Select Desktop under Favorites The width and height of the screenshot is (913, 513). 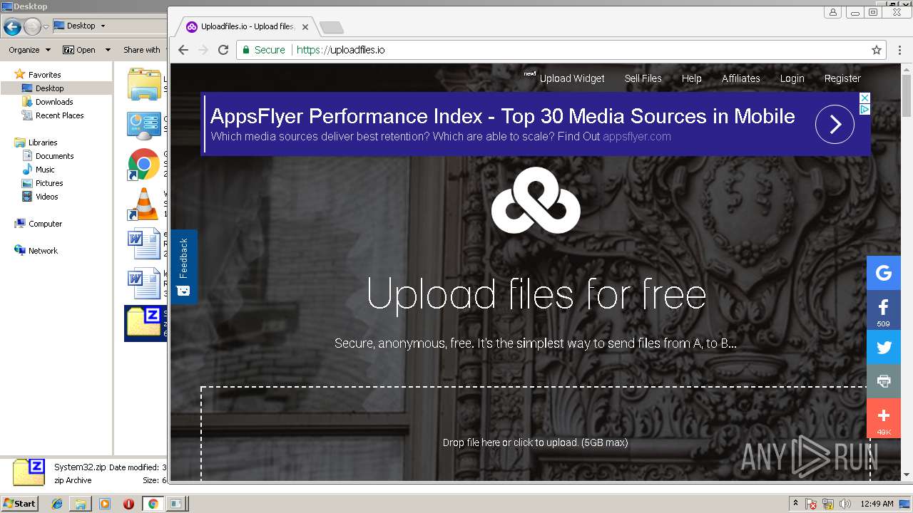[x=49, y=88]
